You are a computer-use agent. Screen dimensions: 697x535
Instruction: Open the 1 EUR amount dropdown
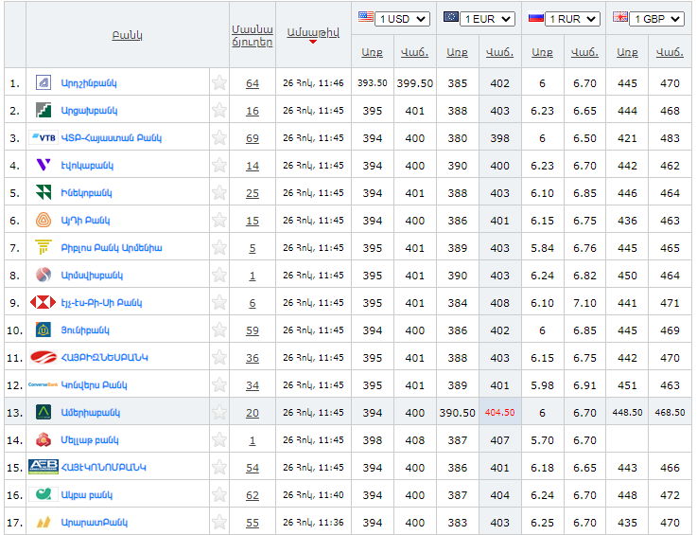pyautogui.click(x=488, y=19)
